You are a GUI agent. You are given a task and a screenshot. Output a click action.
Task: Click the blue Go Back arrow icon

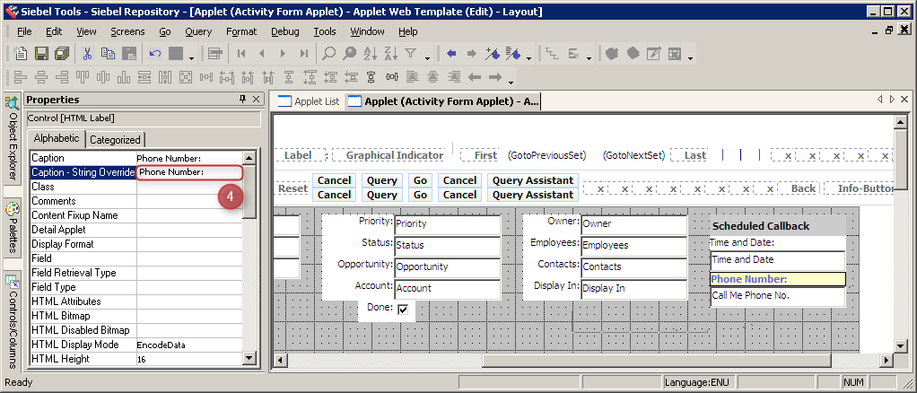451,54
